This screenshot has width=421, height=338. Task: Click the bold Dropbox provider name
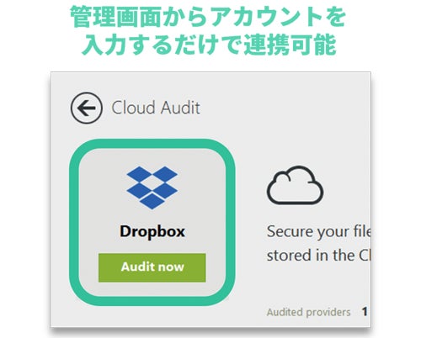(152, 231)
